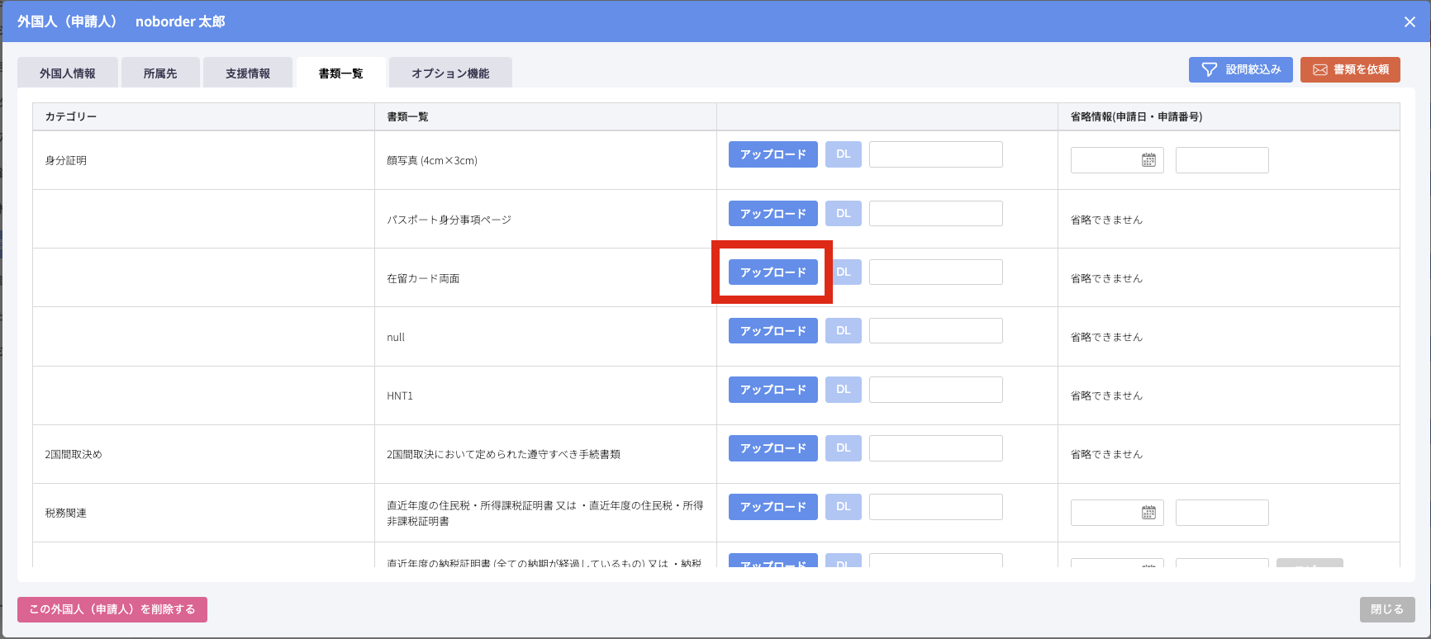1431x639 pixels.
Task: Open calendar picker in resident tax certificate row
Action: pyautogui.click(x=1148, y=513)
